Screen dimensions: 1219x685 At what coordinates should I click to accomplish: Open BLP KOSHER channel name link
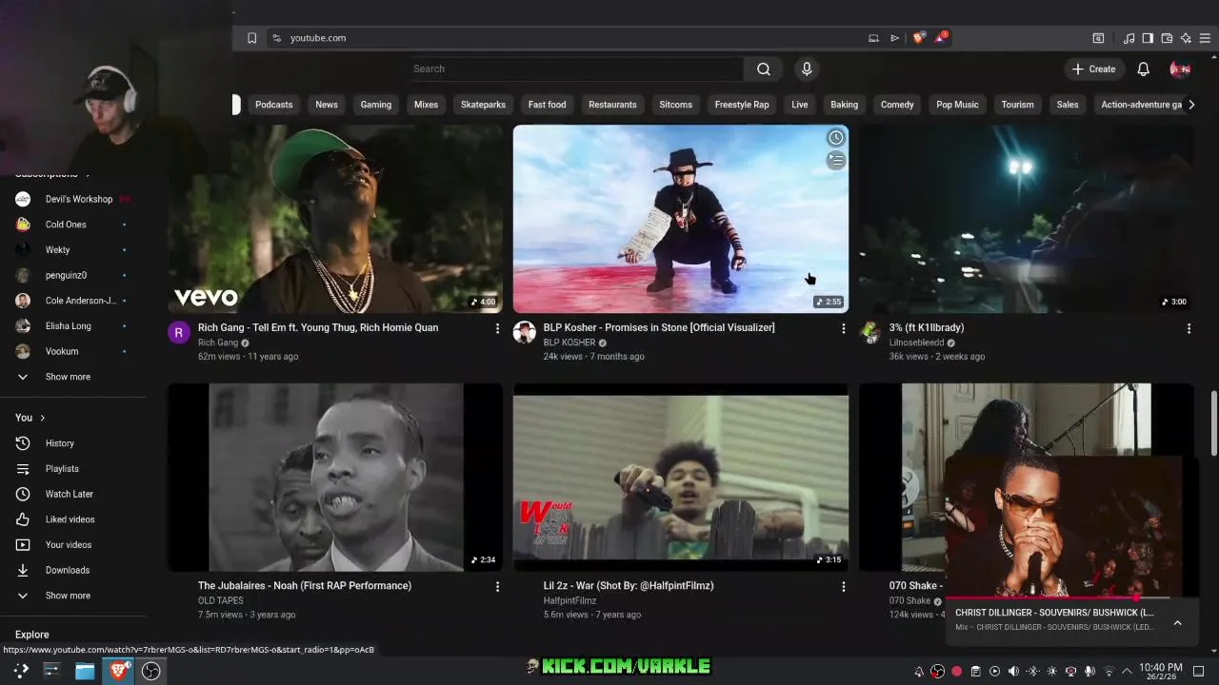570,342
